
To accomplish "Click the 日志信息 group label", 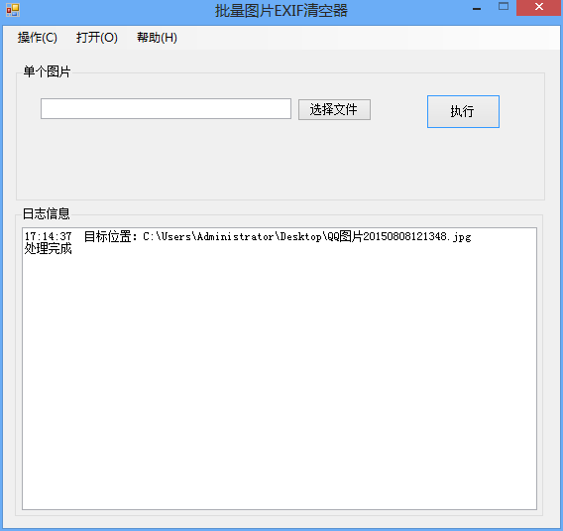I will tap(47, 213).
